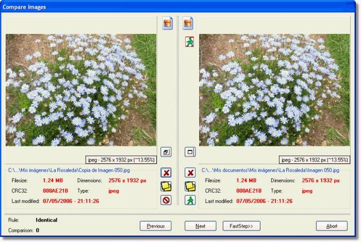Click the right yellow notes move icon
361x242 pixels.
coord(190,186)
